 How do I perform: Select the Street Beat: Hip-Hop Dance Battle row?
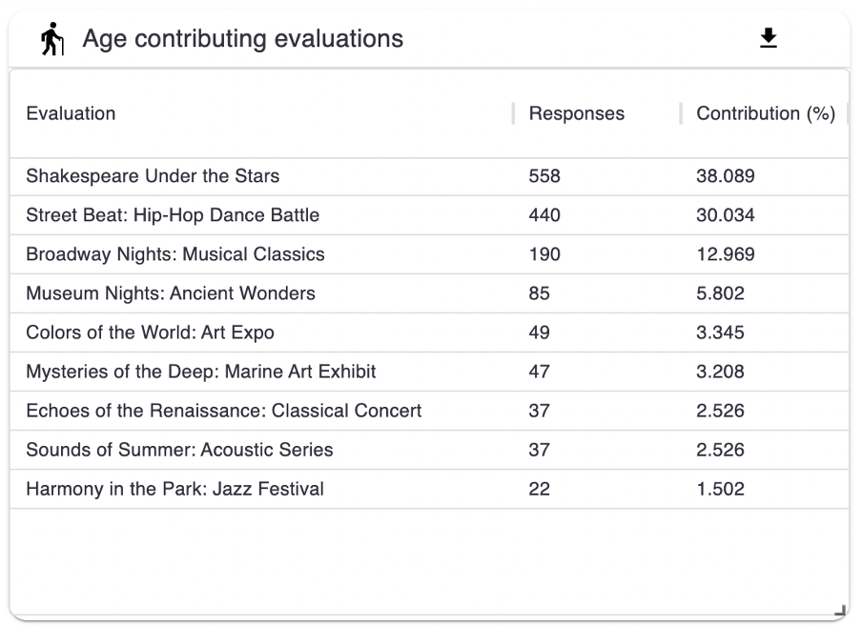tap(173, 215)
